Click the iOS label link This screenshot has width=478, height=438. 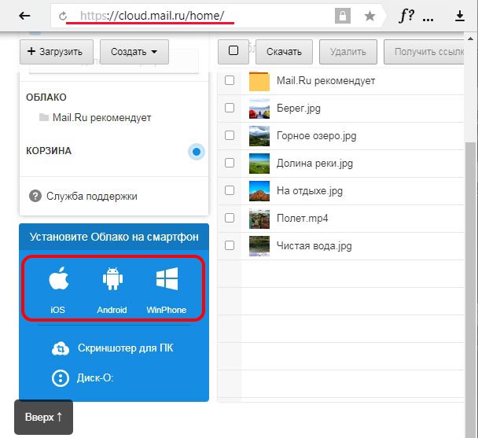[57, 310]
